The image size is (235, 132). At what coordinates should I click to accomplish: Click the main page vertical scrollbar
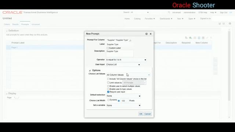229,66
